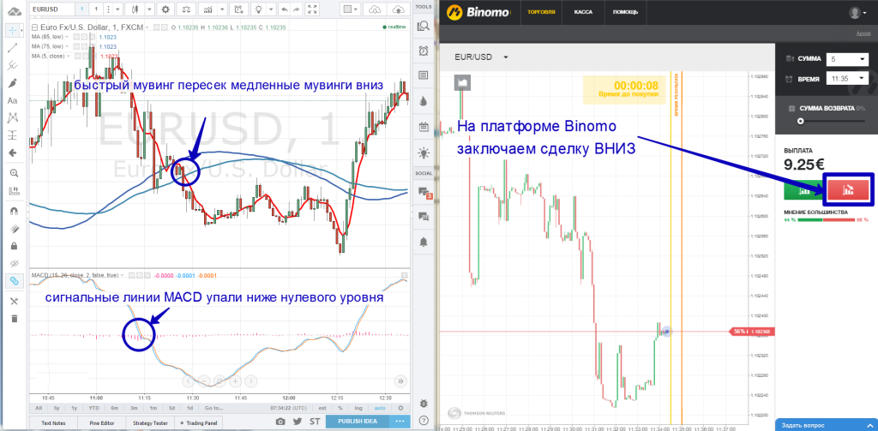The image size is (878, 431).
Task: Toggle hide all drawings eye icon
Action: coord(14,263)
